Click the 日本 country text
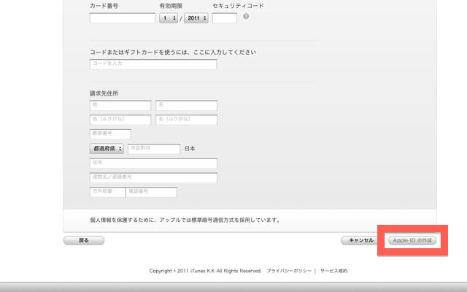Image resolution: width=467 pixels, height=292 pixels. pos(190,148)
